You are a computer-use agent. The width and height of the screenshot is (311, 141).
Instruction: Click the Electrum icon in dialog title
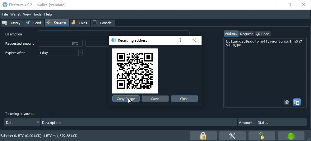pyautogui.click(x=114, y=40)
